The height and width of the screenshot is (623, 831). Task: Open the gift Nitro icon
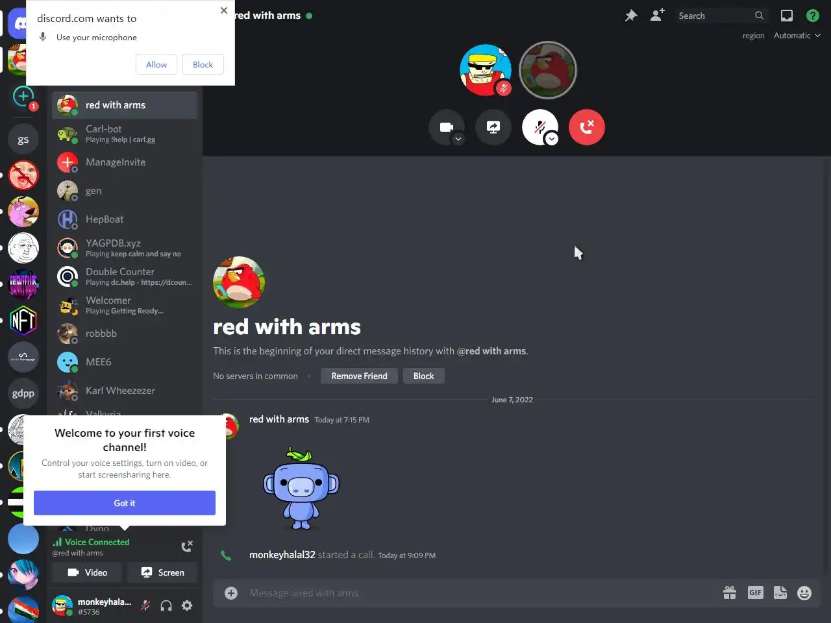(x=730, y=592)
